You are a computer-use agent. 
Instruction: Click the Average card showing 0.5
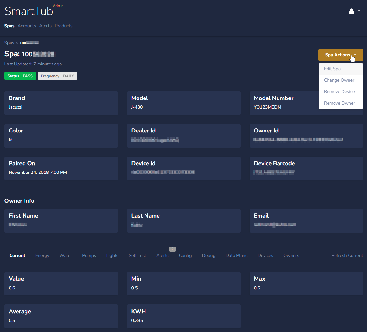tap(61, 316)
